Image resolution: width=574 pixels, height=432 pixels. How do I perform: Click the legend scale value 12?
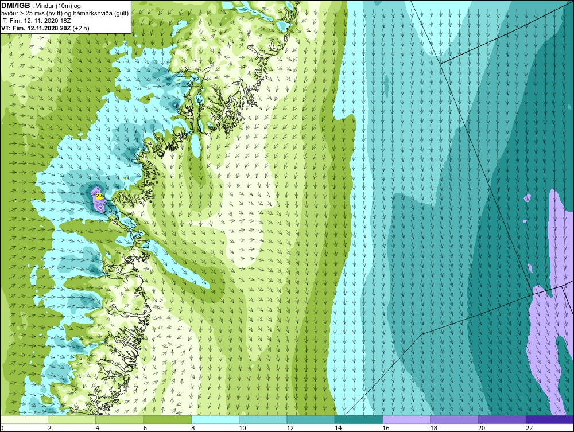coord(290,429)
